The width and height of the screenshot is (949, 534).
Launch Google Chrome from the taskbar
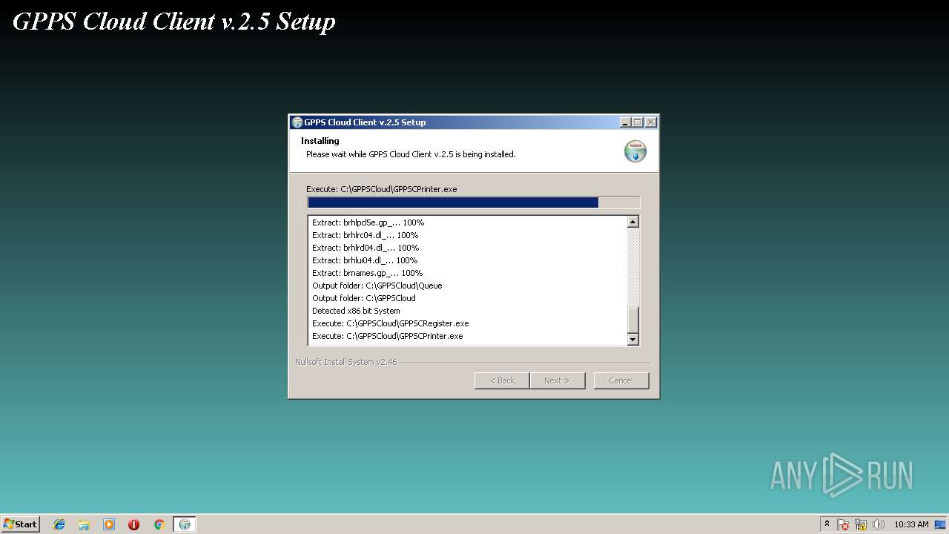click(159, 524)
